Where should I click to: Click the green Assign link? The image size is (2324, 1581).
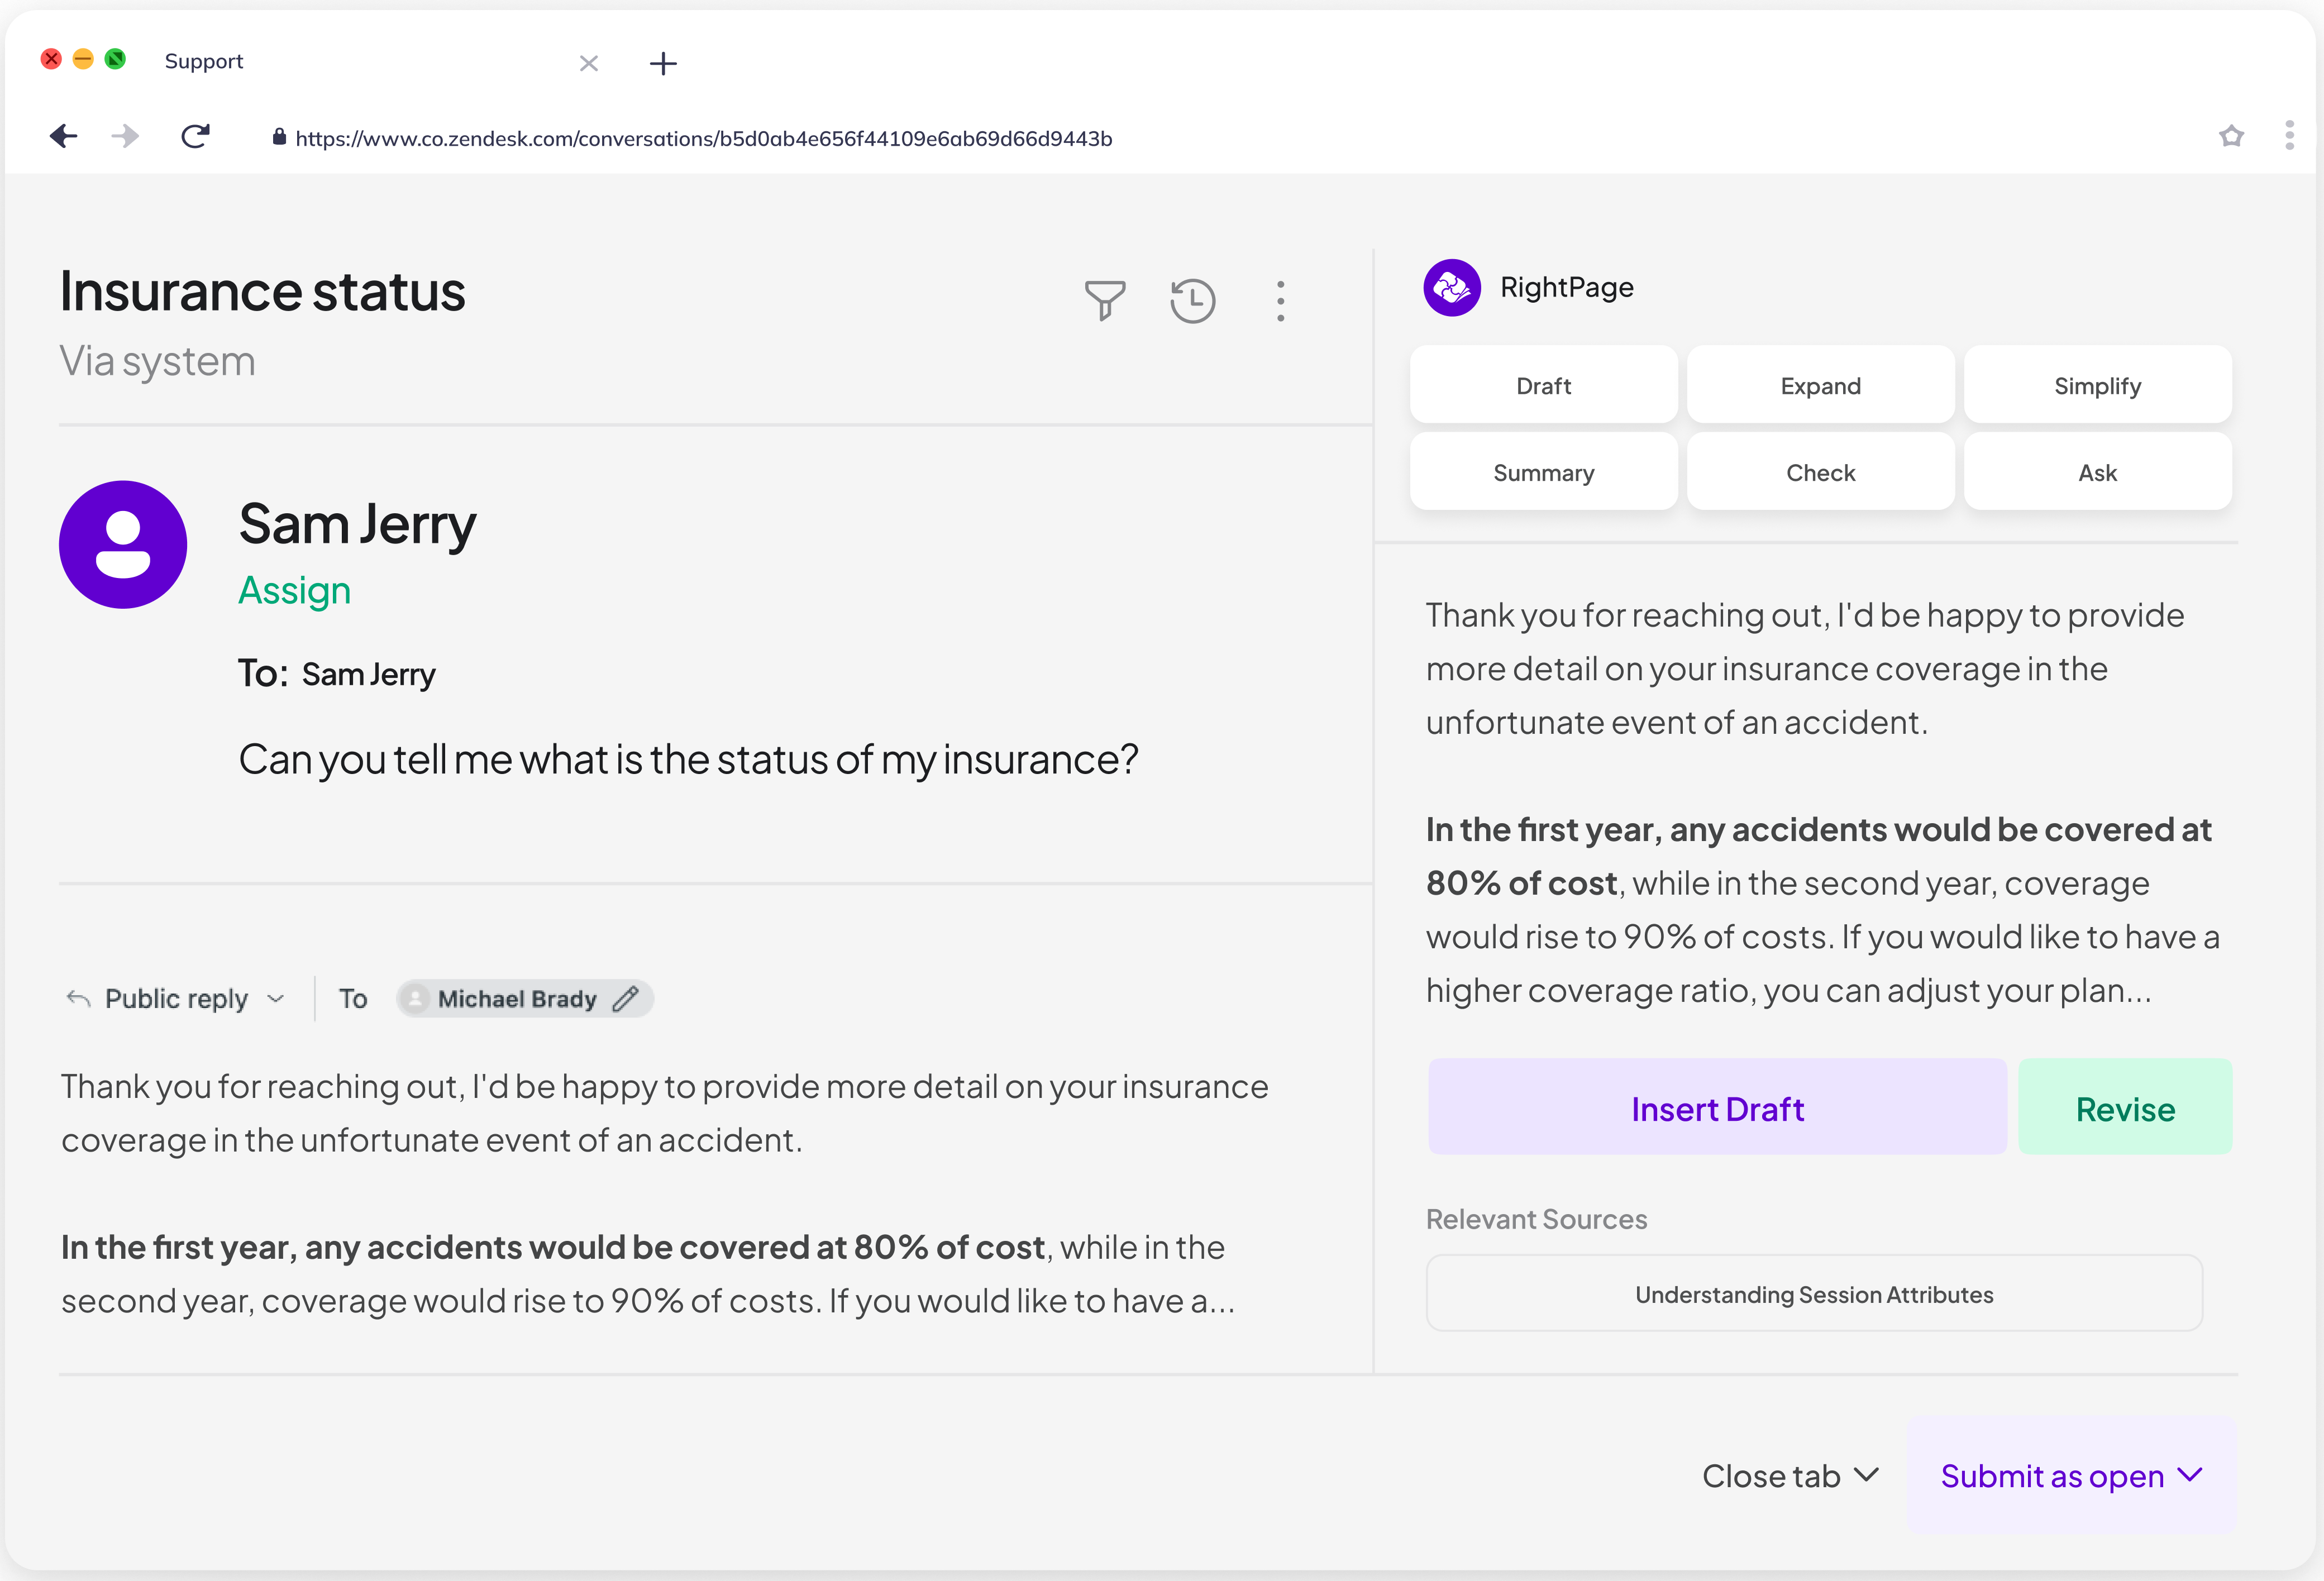[295, 591]
